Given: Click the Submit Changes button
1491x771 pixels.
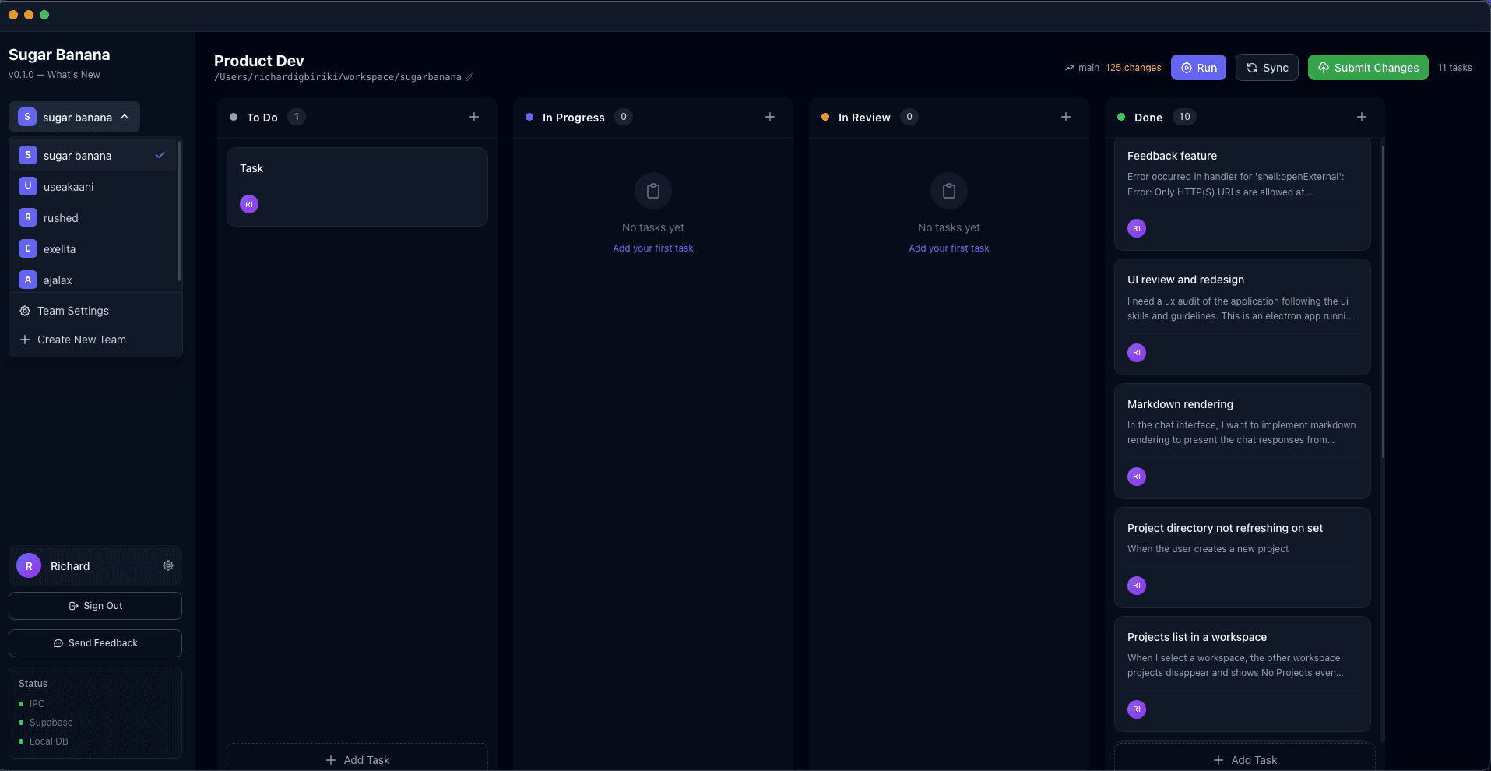Looking at the screenshot, I should [x=1367, y=68].
